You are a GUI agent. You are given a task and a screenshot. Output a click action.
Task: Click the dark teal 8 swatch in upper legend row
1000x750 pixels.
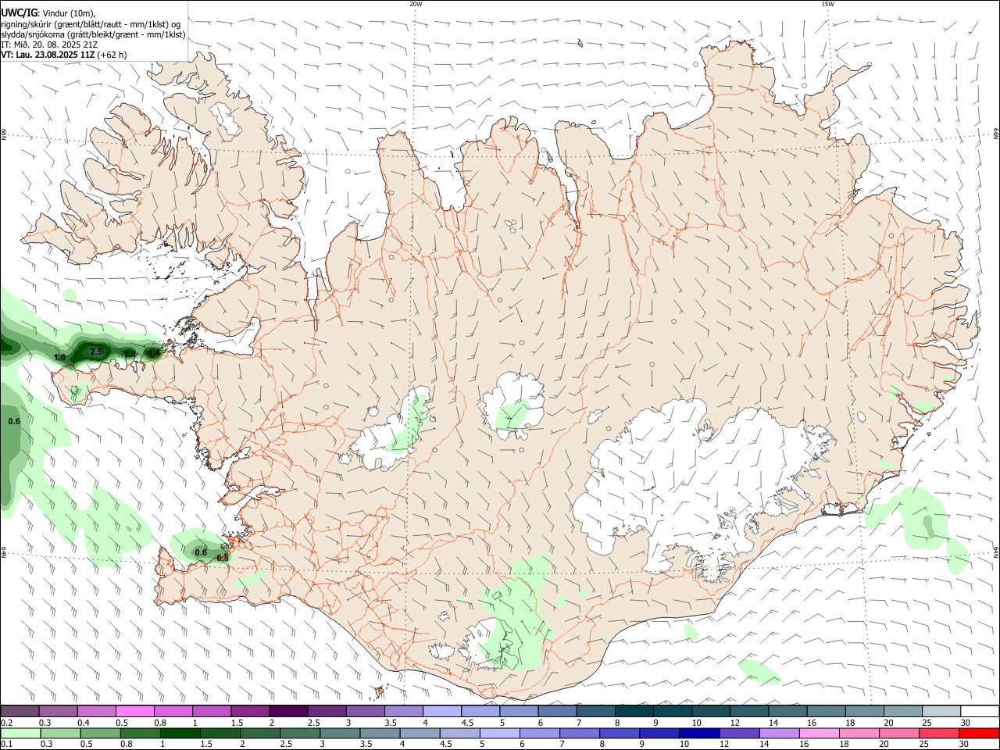[x=634, y=712]
